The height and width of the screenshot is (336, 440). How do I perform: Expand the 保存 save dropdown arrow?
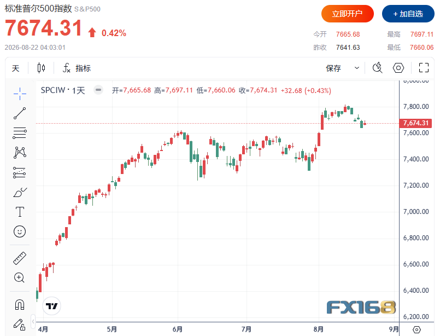coord(357,68)
